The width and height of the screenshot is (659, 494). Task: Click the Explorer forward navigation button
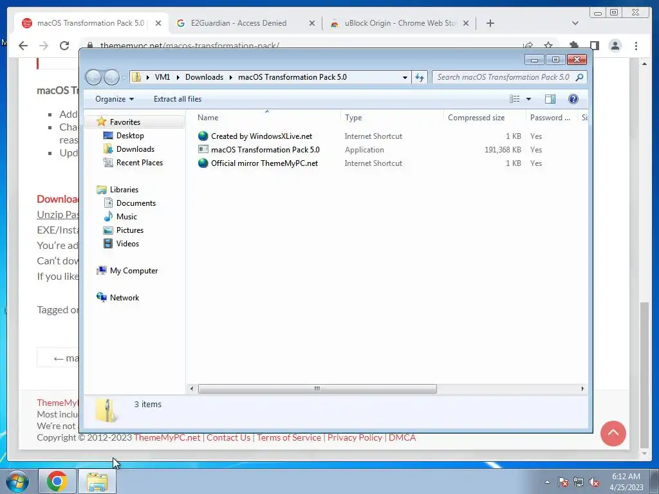[111, 77]
